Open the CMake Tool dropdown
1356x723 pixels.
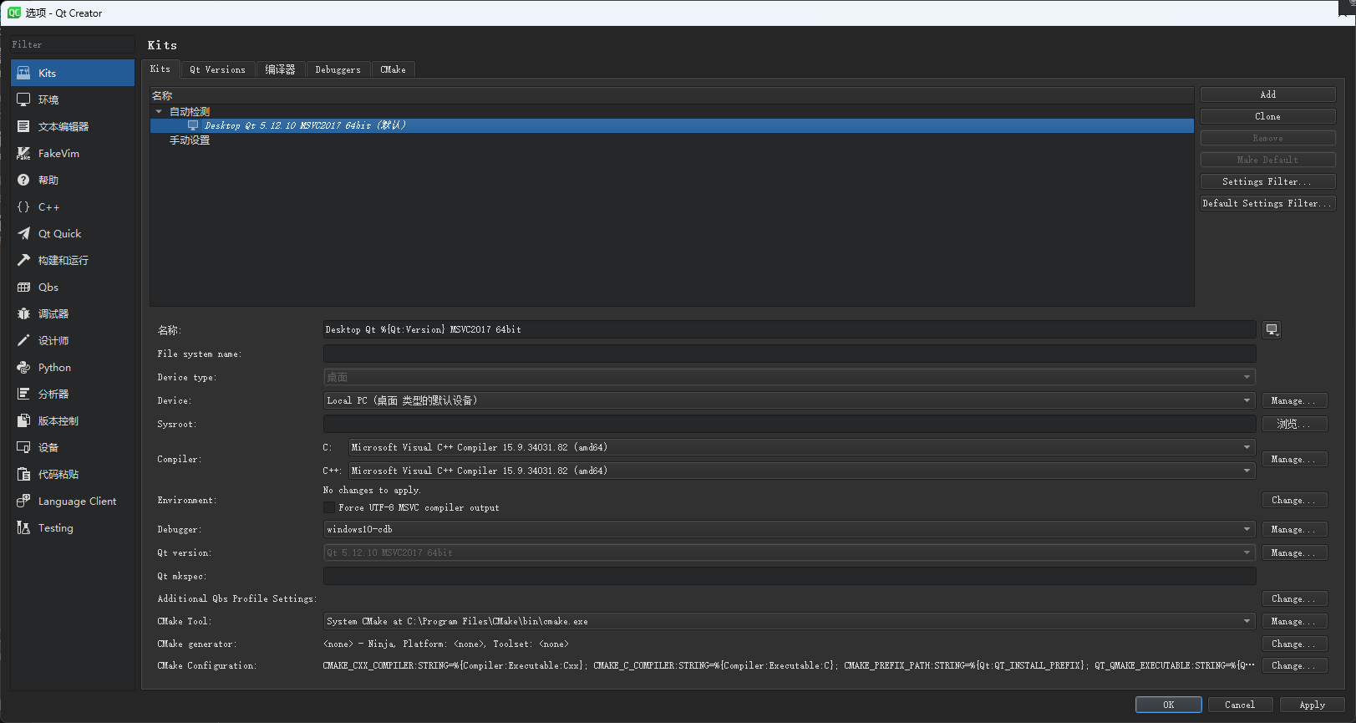tap(790, 621)
